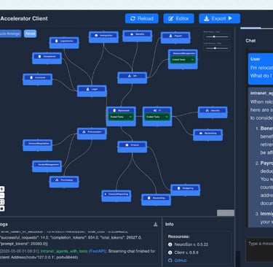The width and height of the screenshot is (273, 267).
Task: Click the Auto Arrange button
Action: [x=10, y=34]
